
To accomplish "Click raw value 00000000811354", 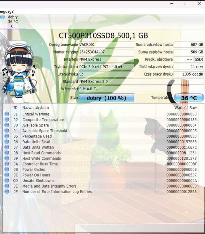I will coord(182,153).
